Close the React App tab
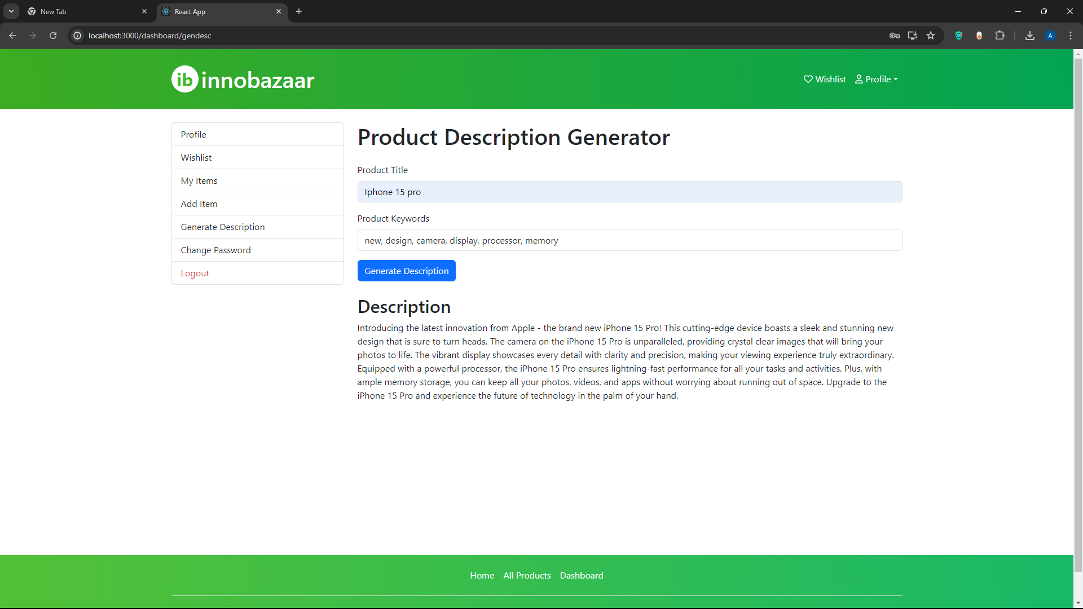The width and height of the screenshot is (1083, 609). (279, 11)
